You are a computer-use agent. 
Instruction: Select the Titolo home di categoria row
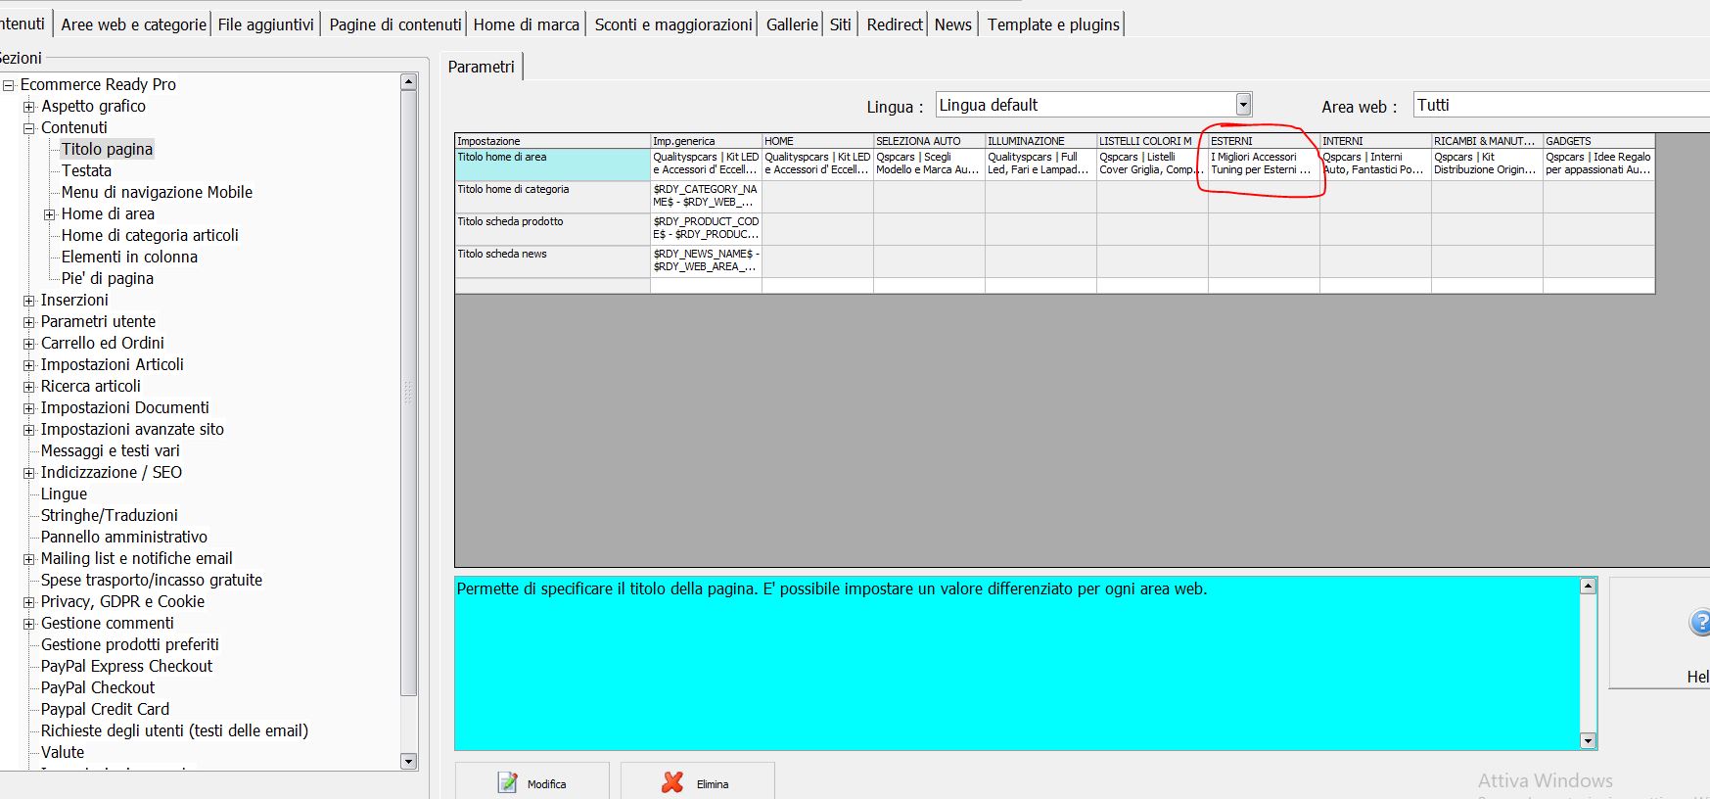[553, 197]
